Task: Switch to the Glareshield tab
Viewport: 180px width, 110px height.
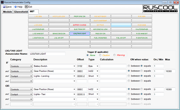Action: [21, 12]
